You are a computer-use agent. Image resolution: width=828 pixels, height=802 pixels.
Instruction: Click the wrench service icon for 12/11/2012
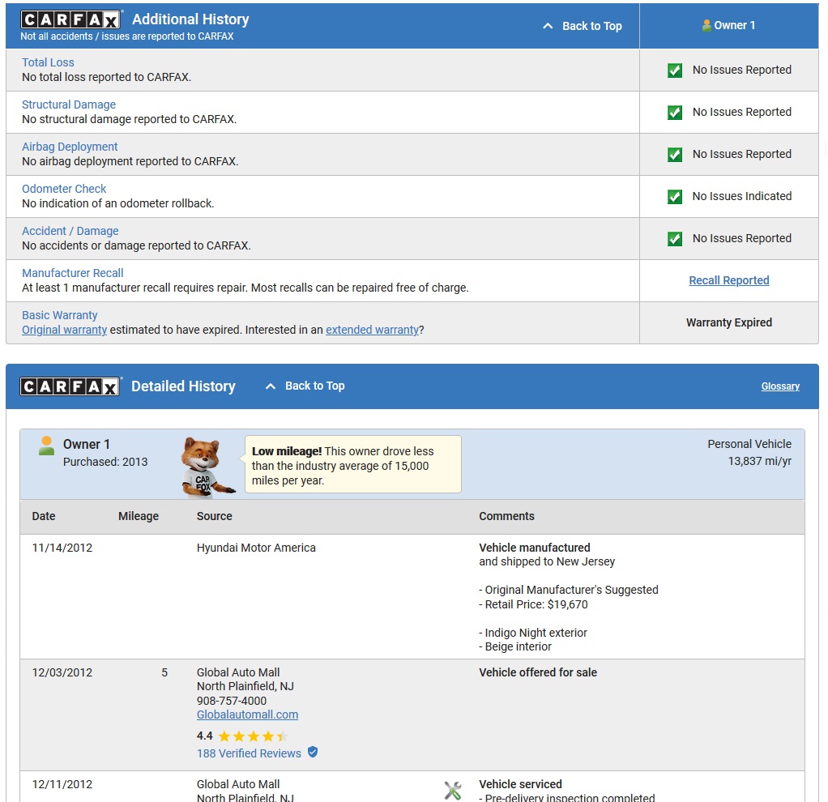tap(453, 791)
